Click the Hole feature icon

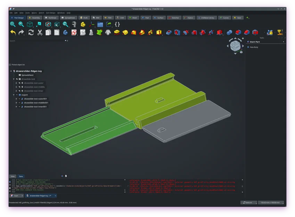tap(177, 32)
